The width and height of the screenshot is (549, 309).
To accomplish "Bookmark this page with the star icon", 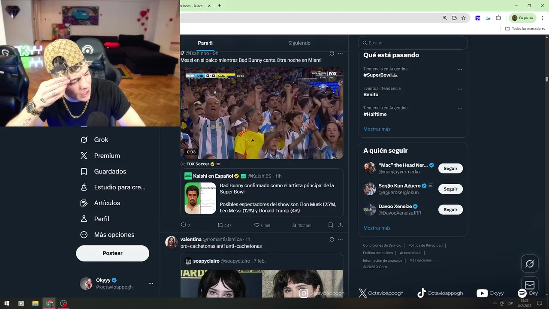I will [x=464, y=18].
